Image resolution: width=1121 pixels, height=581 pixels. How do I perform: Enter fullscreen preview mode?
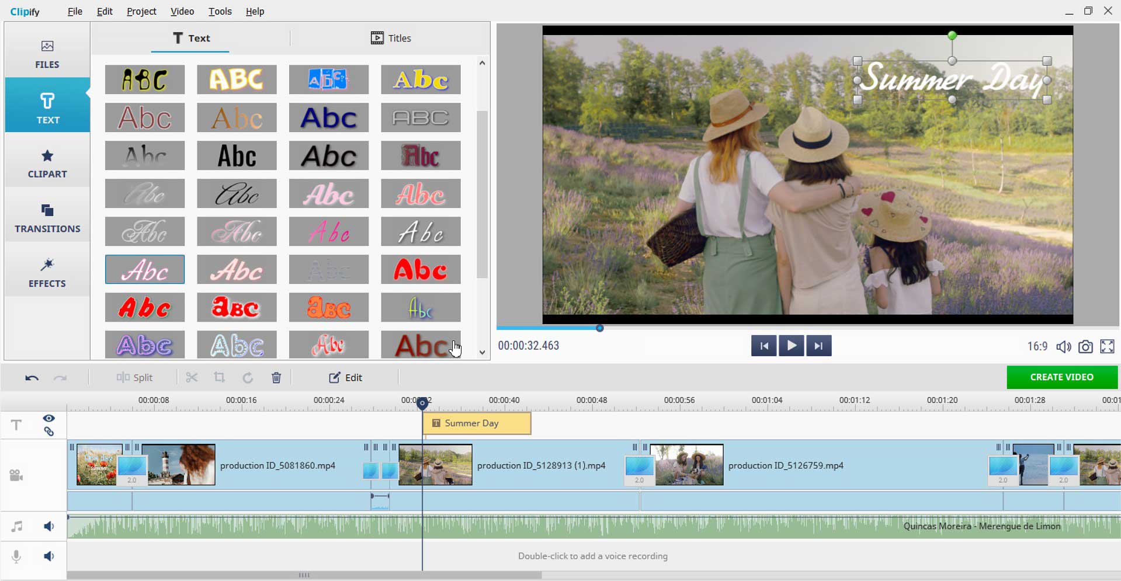click(1107, 346)
